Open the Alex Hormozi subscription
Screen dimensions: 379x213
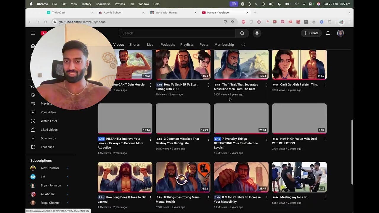pyautogui.click(x=49, y=168)
